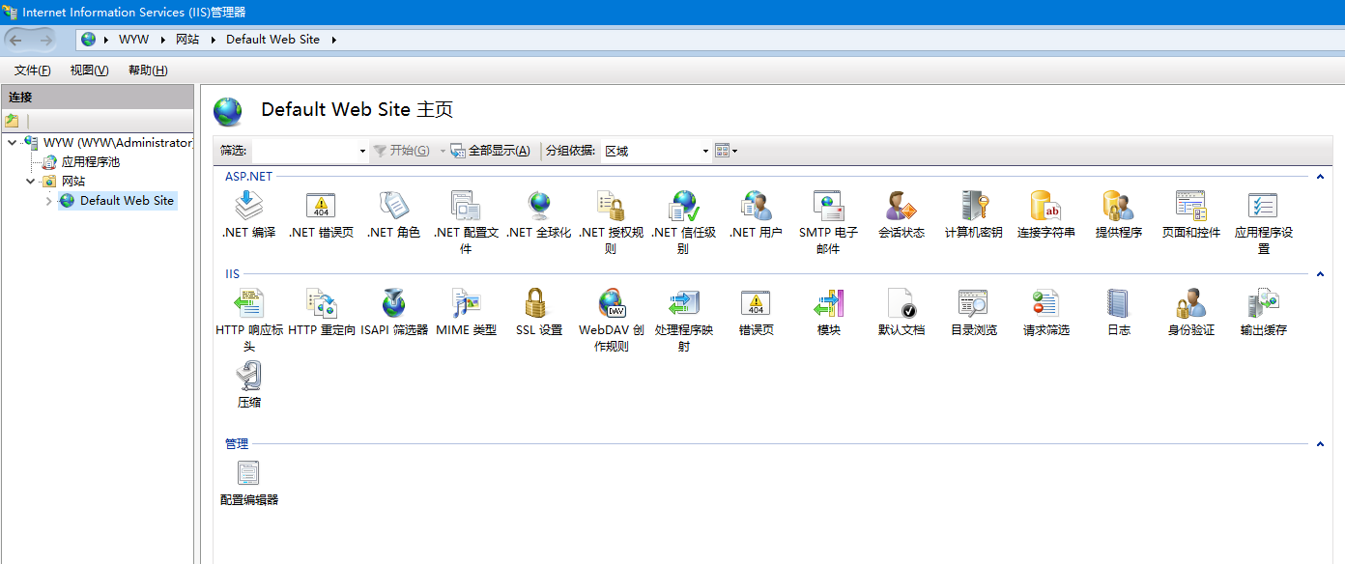The width and height of the screenshot is (1345, 564).
Task: Click the 全部显示(A) button
Action: (491, 151)
